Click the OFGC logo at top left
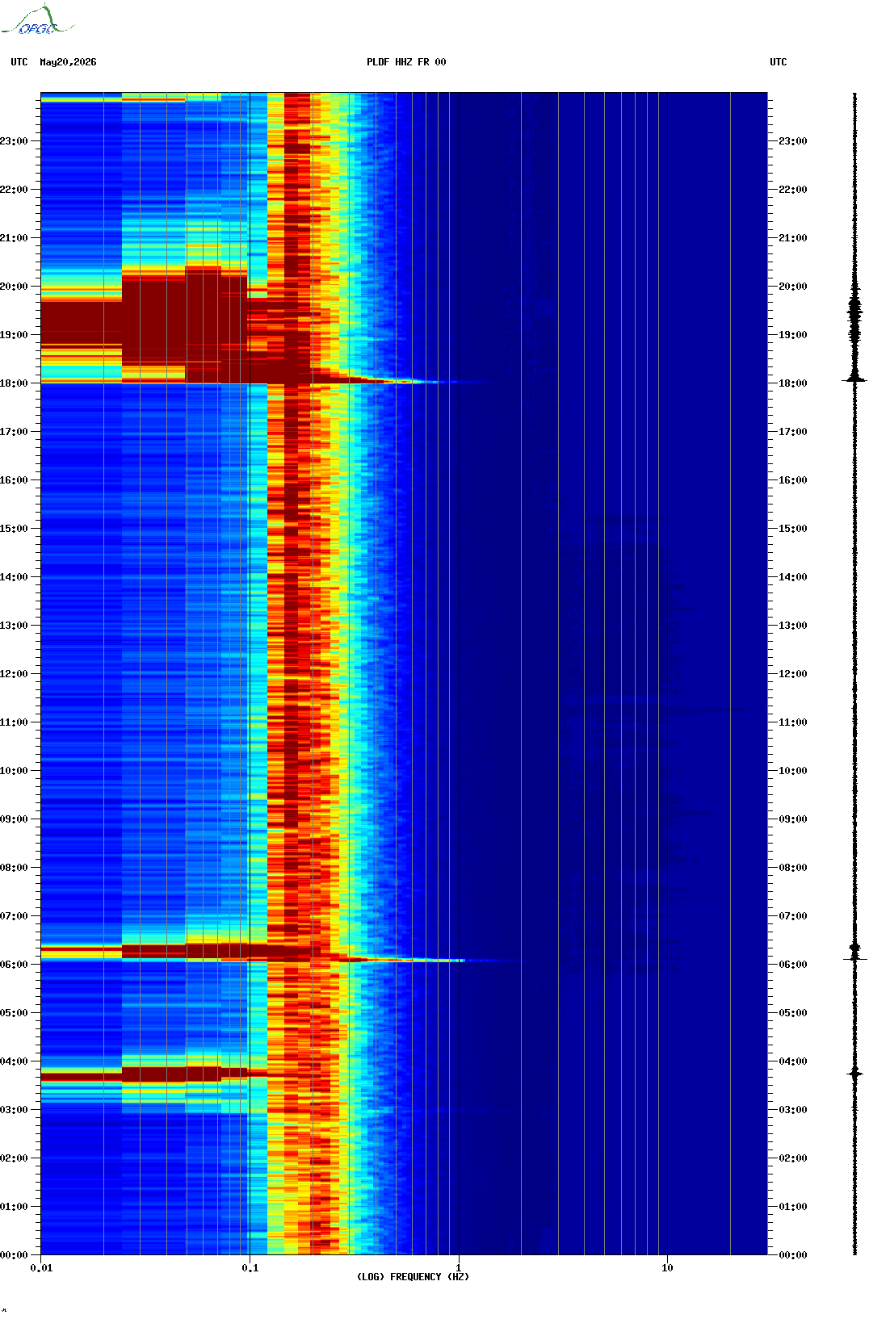890x1319 pixels. coord(37,20)
